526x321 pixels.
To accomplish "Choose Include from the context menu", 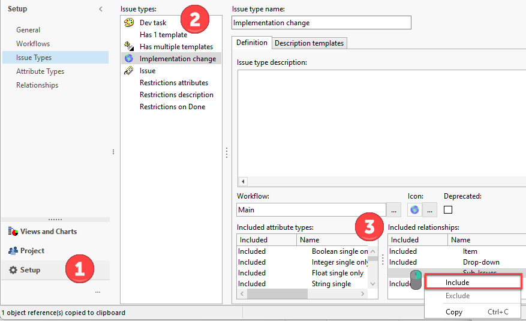I will [x=473, y=283].
